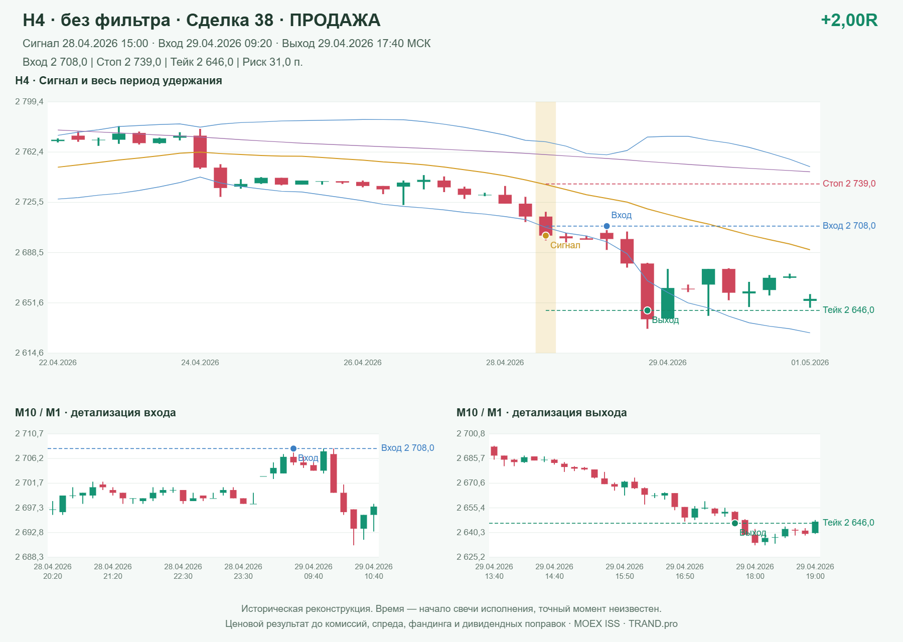Click the blue entry marker dot on H4 chart
This screenshot has width=903, height=642.
point(607,226)
